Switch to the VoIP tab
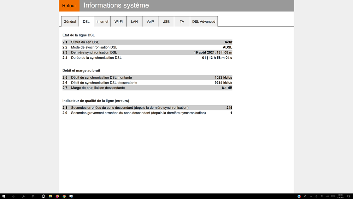Image resolution: width=353 pixels, height=199 pixels. [150, 22]
